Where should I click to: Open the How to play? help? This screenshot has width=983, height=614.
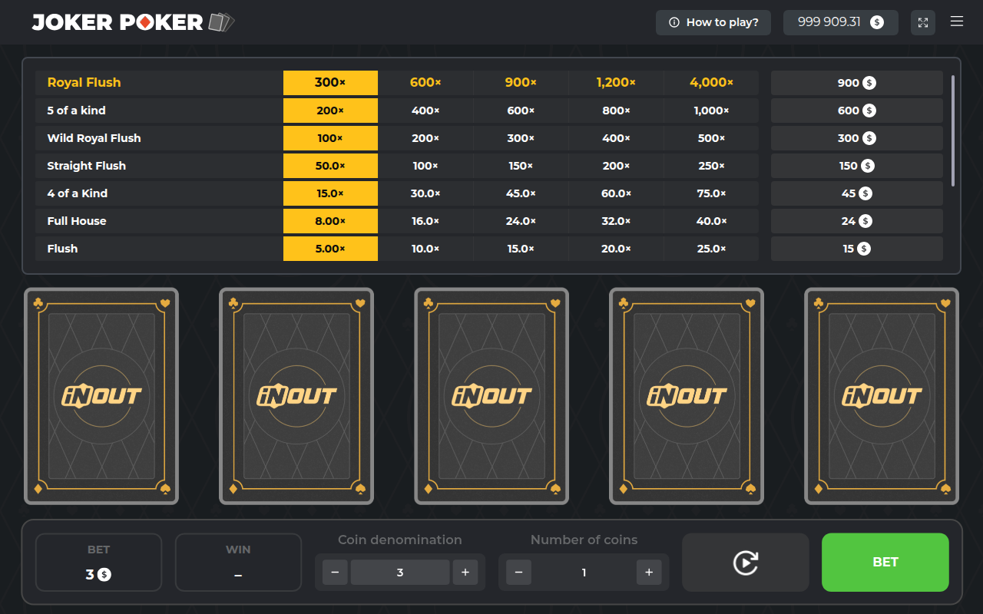pos(713,22)
